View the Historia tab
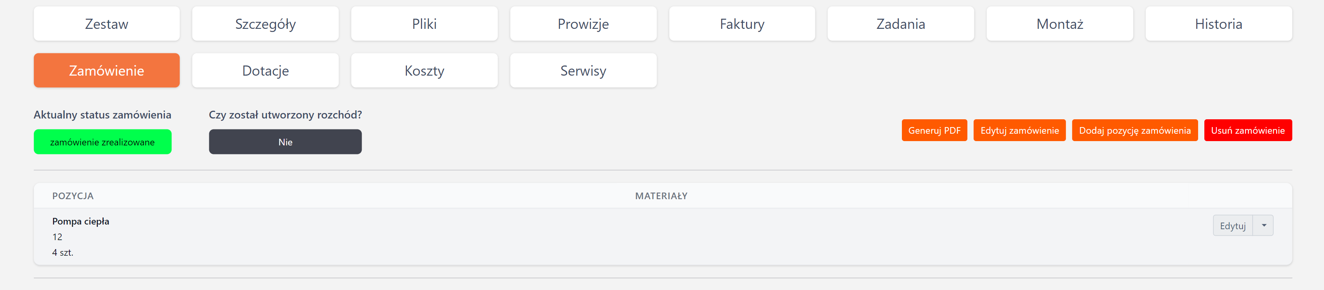 click(1218, 24)
